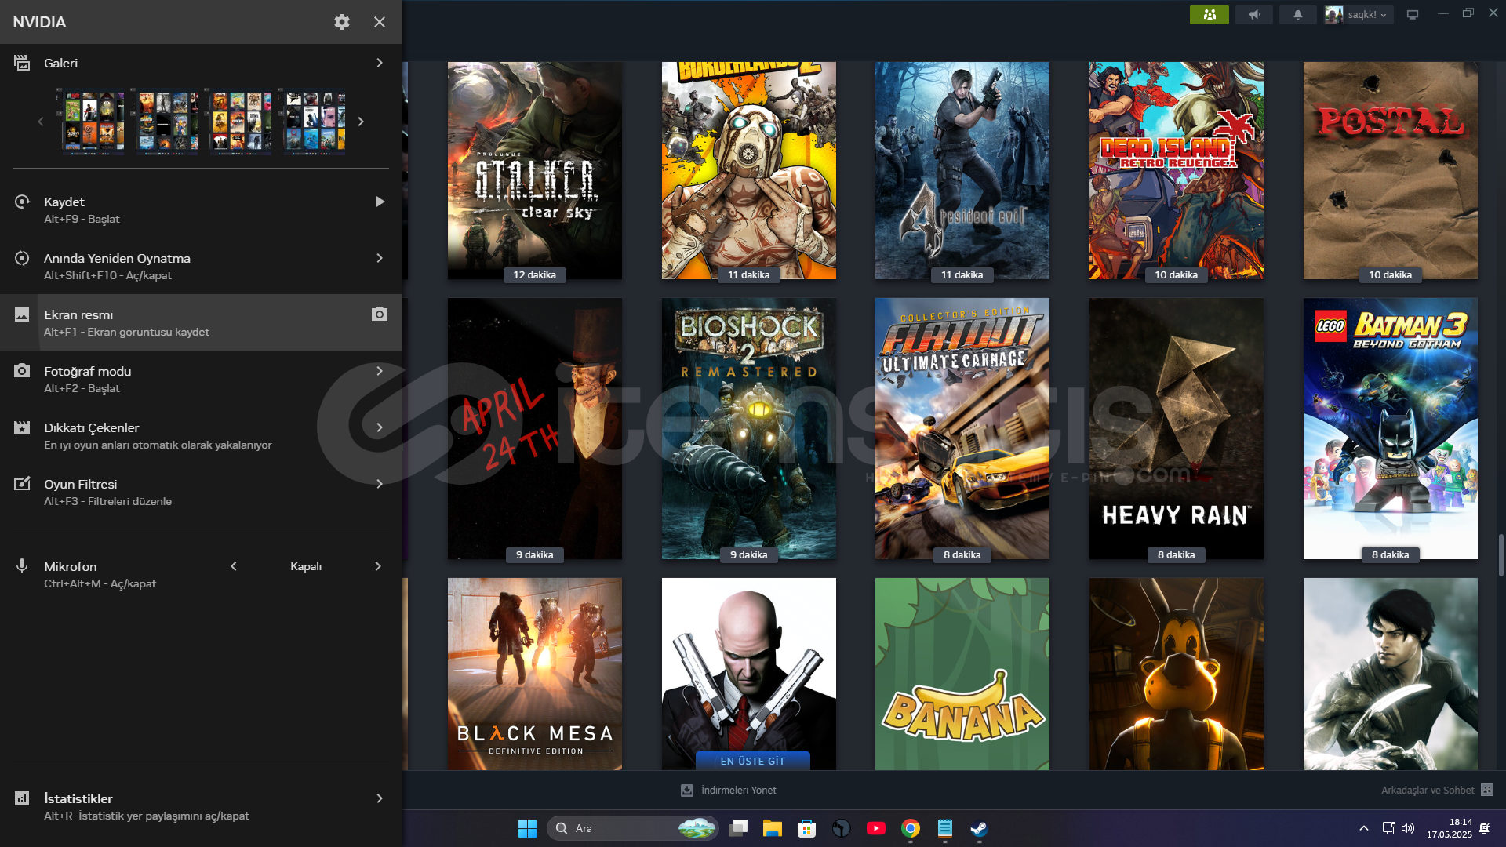The height and width of the screenshot is (847, 1506).
Task: Open Heavy Rain game cover
Action: click(1177, 428)
